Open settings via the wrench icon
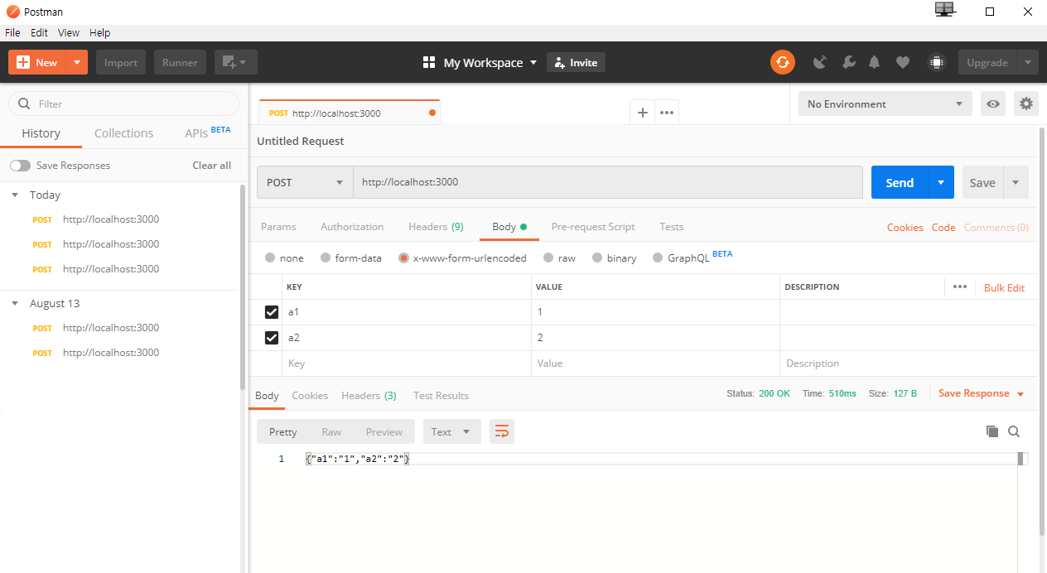This screenshot has height=573, width=1047. (x=848, y=62)
